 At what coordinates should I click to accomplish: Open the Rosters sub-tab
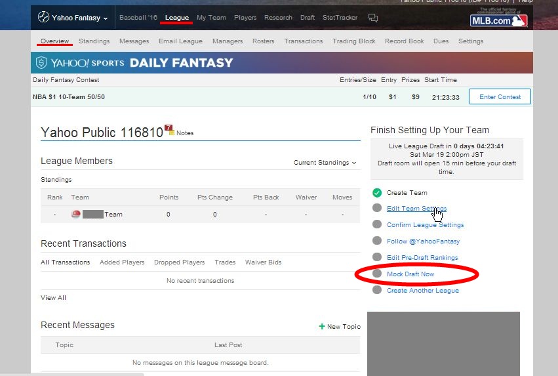pos(264,41)
